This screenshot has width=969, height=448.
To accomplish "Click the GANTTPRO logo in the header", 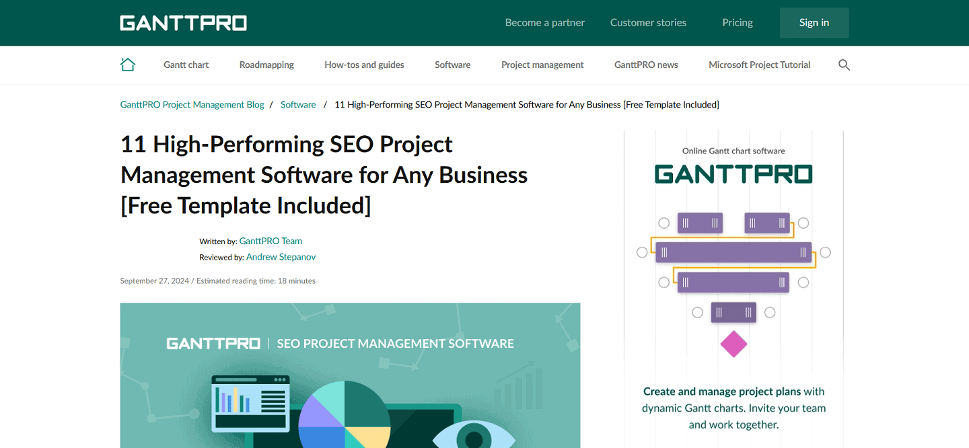I will [x=183, y=22].
